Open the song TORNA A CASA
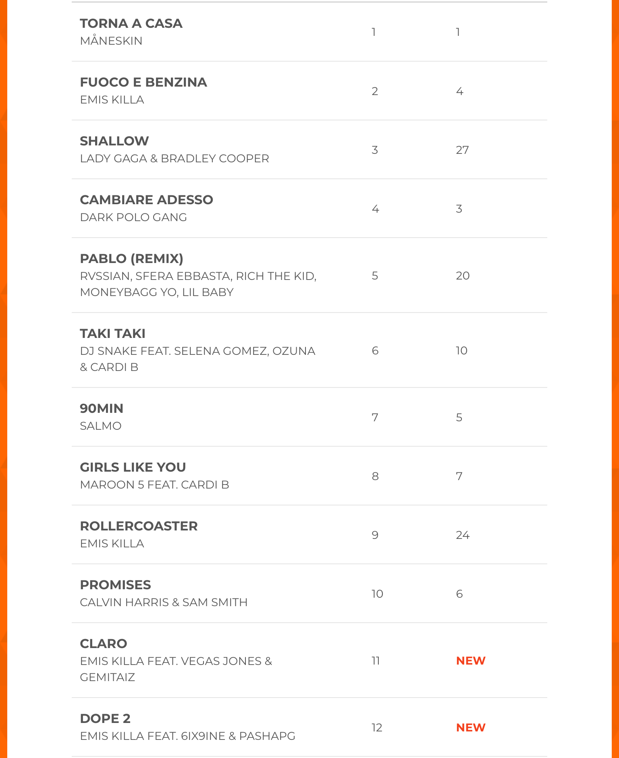The image size is (619, 758). [131, 23]
